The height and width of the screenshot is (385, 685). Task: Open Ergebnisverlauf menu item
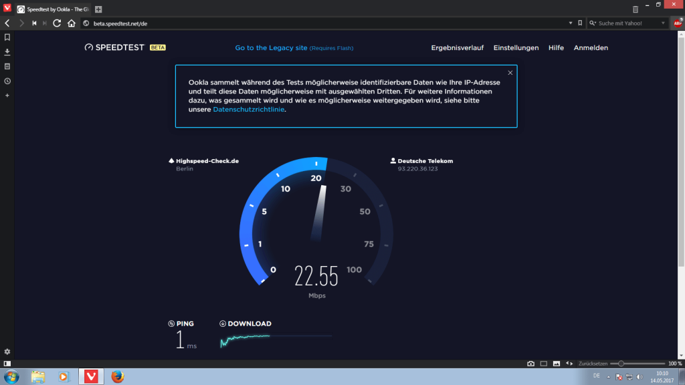(457, 47)
